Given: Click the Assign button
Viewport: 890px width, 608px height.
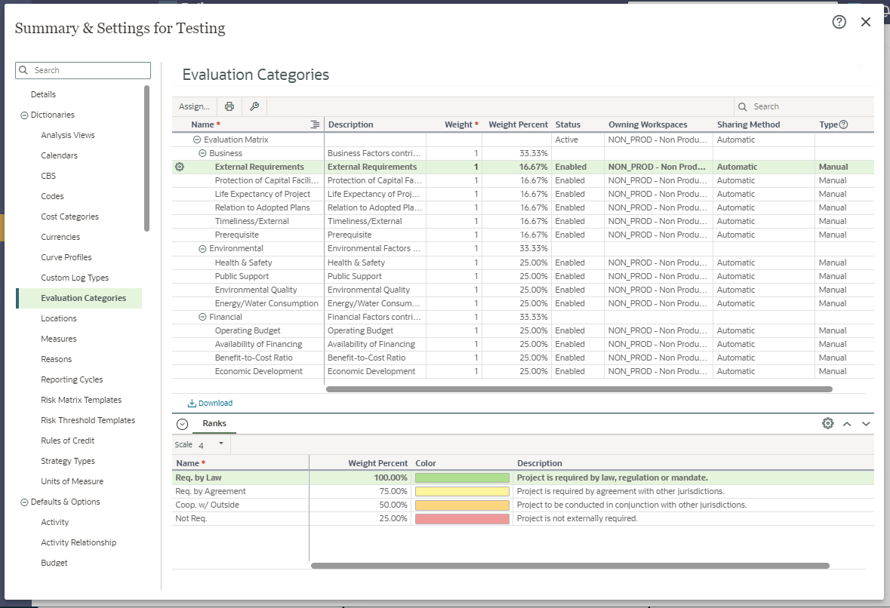Looking at the screenshot, I should pyautogui.click(x=194, y=106).
